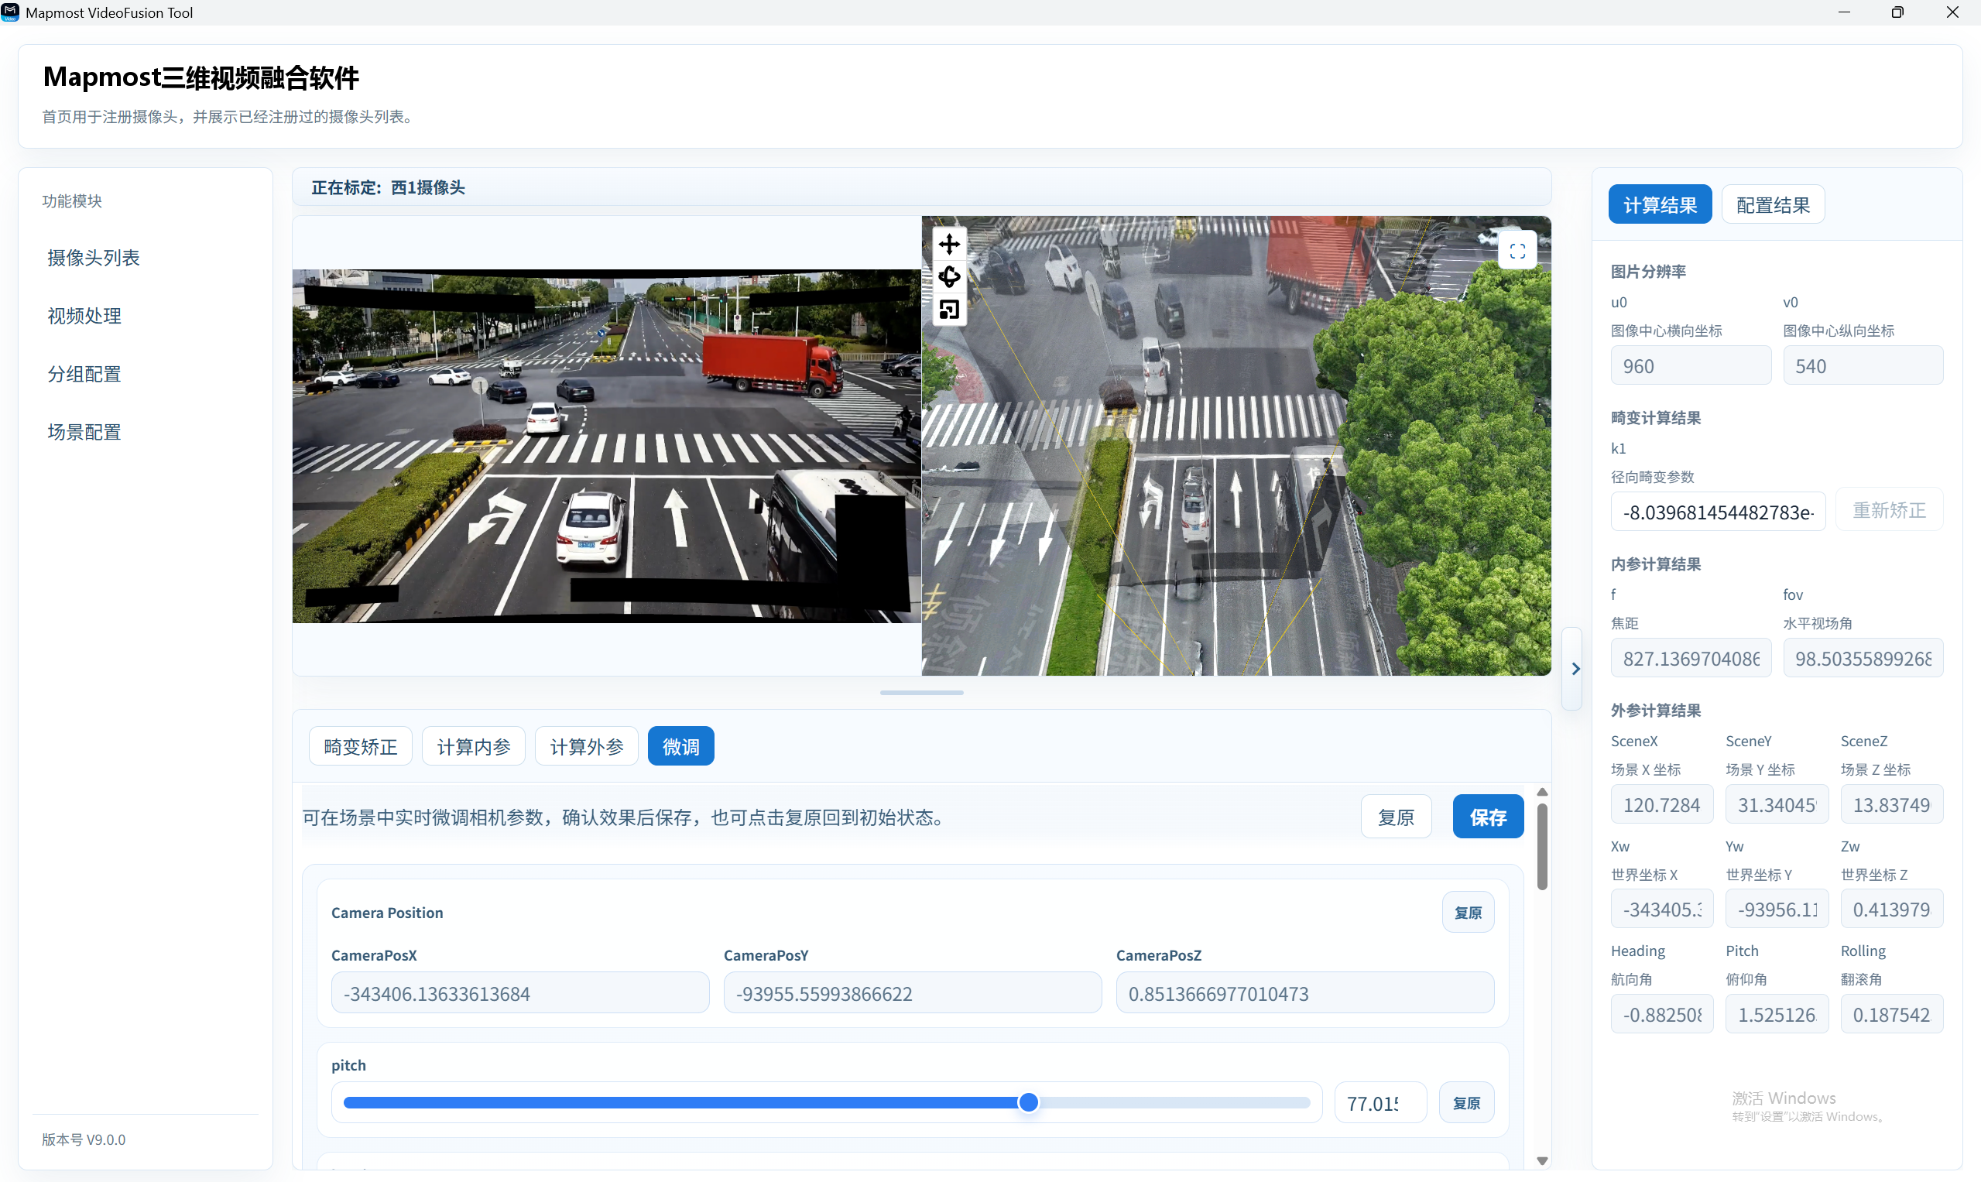The height and width of the screenshot is (1182, 1981).
Task: Select the move/pan tool in the 3D scene
Action: pyautogui.click(x=948, y=244)
